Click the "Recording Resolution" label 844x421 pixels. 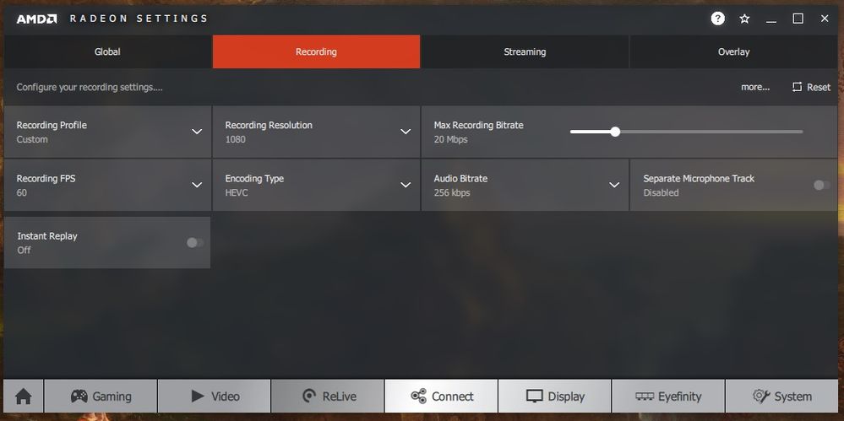coord(269,125)
